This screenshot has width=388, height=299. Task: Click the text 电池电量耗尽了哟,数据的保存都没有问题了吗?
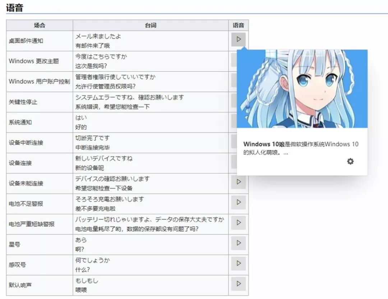coord(137,229)
